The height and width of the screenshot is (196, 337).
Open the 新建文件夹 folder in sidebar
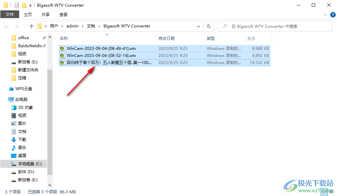coord(28,70)
